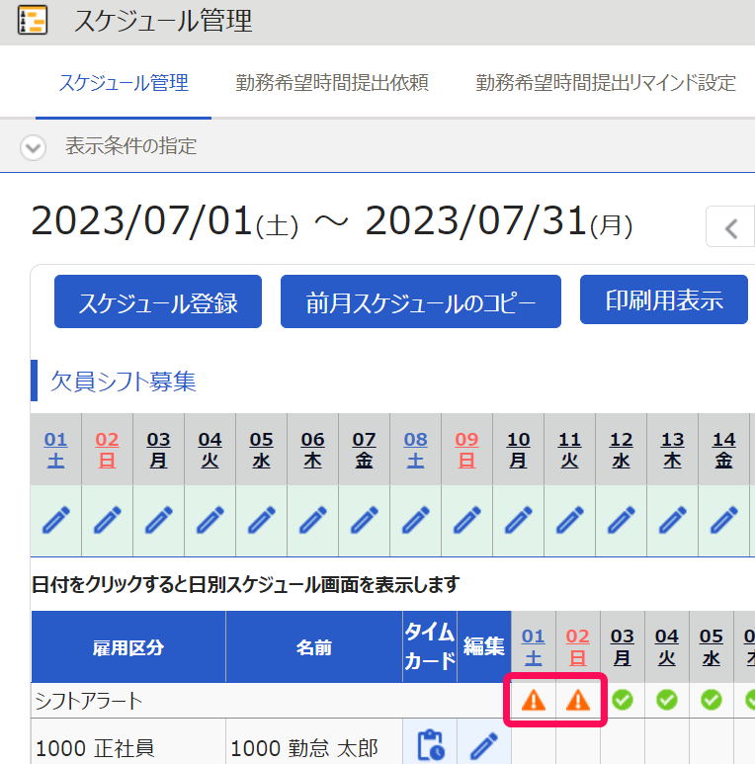Switch to スケジュール管理 tab
755x764 pixels.
[x=124, y=83]
